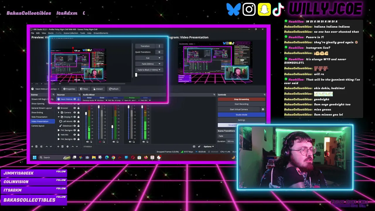Open Cut quick transition dropdown
The image size is (375, 211).
[159, 58]
